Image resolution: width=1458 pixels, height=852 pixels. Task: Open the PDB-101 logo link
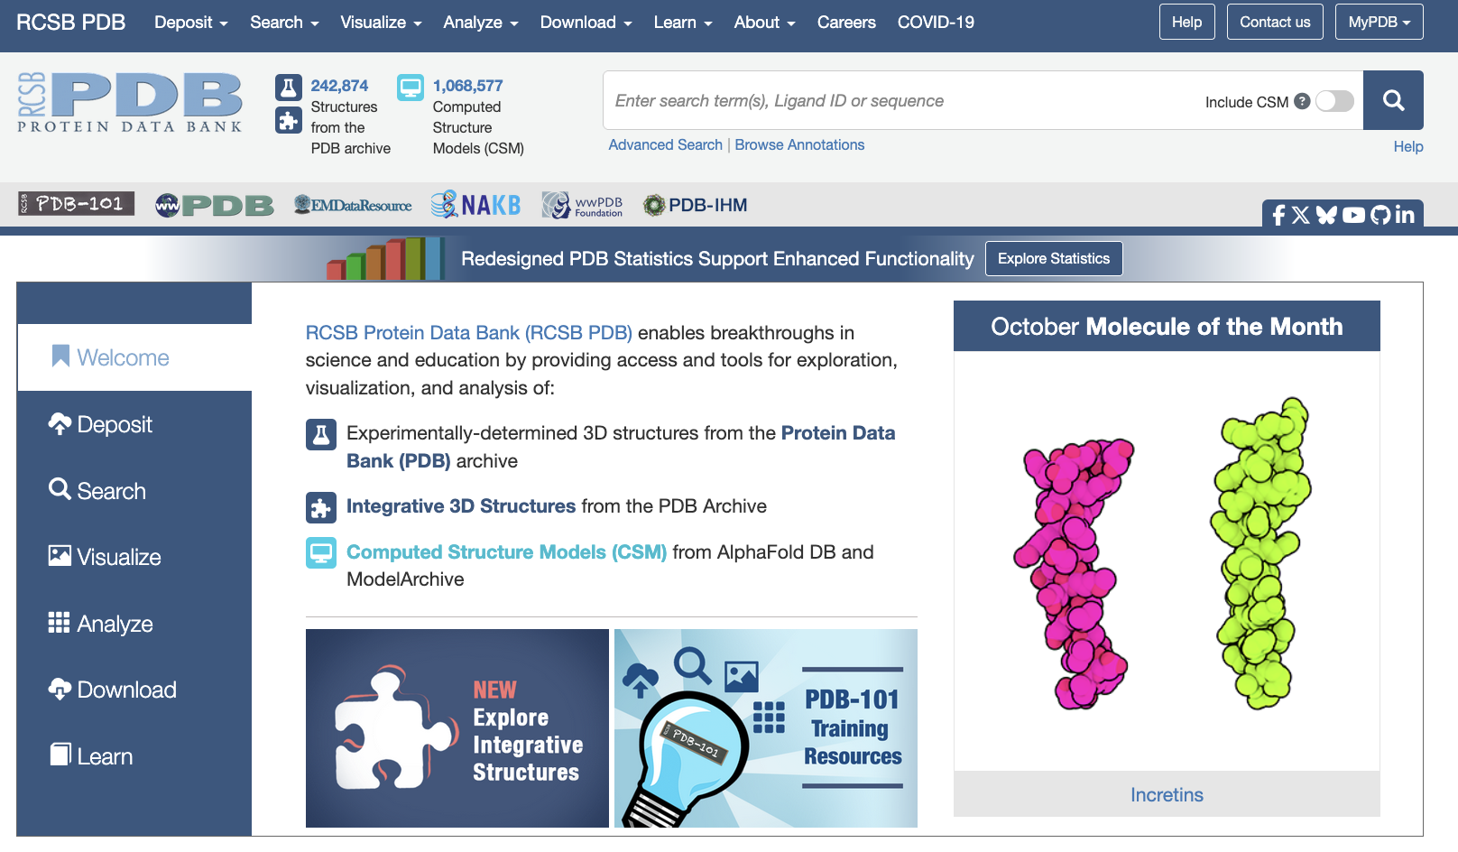pyautogui.click(x=77, y=204)
